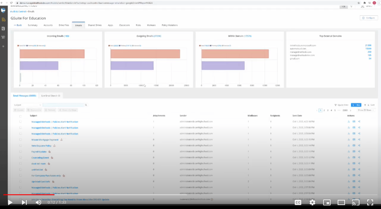Switch to theater mode

(x=341, y=202)
